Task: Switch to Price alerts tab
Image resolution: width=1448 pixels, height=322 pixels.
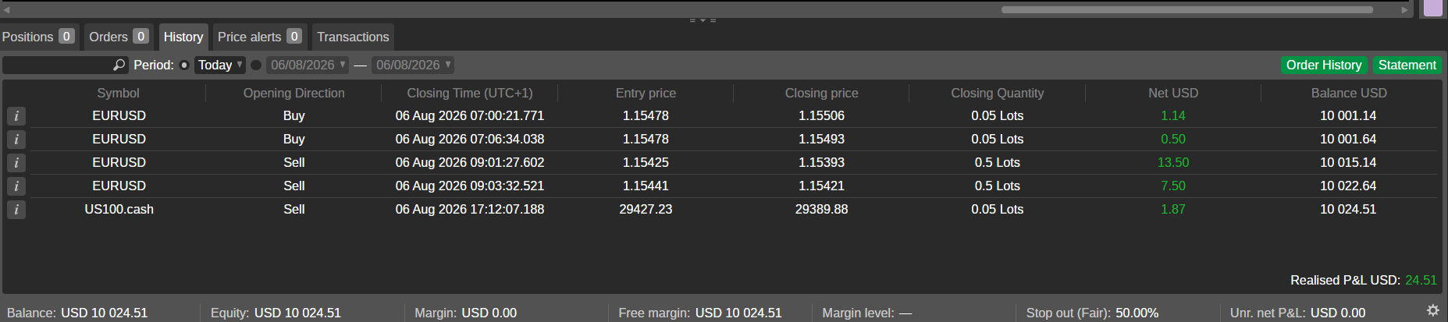Action: (259, 37)
